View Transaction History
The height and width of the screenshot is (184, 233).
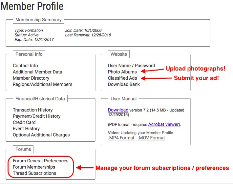[33, 110]
